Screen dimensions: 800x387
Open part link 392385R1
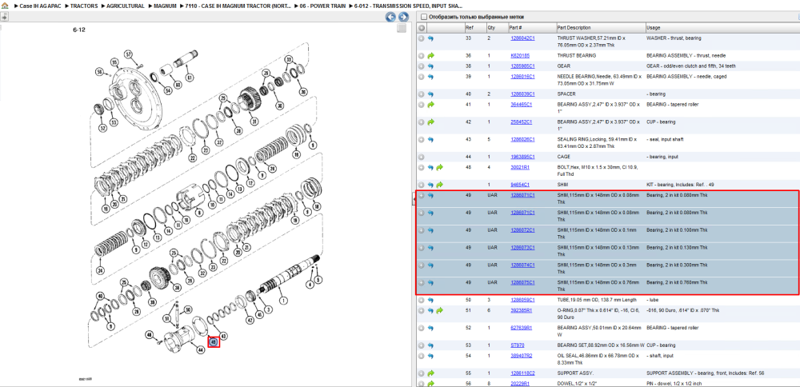pos(522,310)
